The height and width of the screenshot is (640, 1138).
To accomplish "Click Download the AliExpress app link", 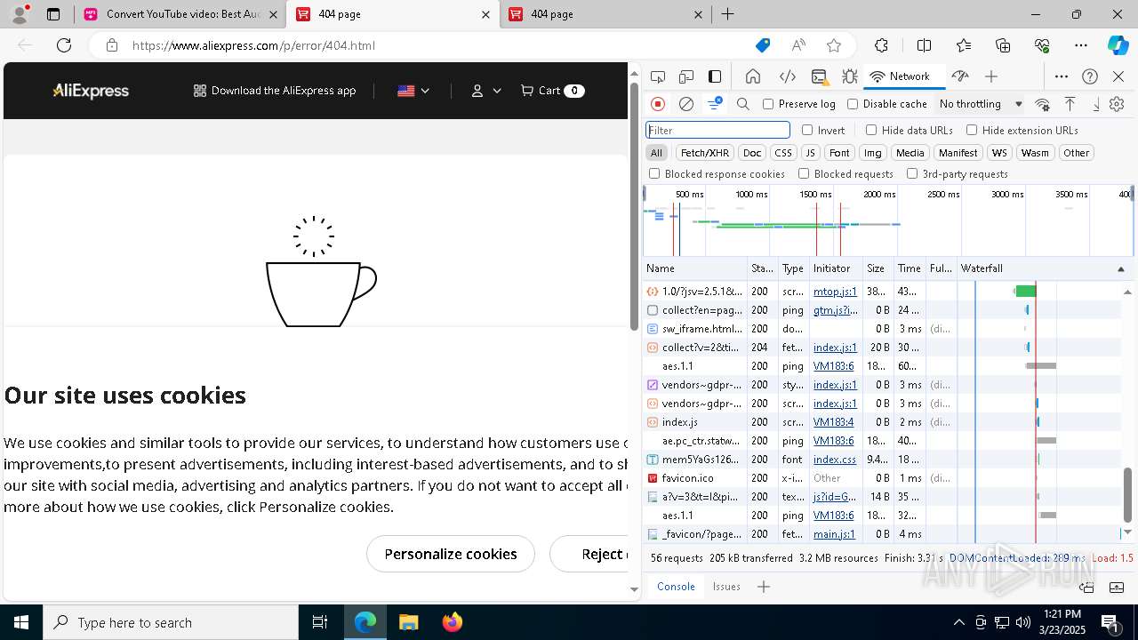I will coord(275,91).
